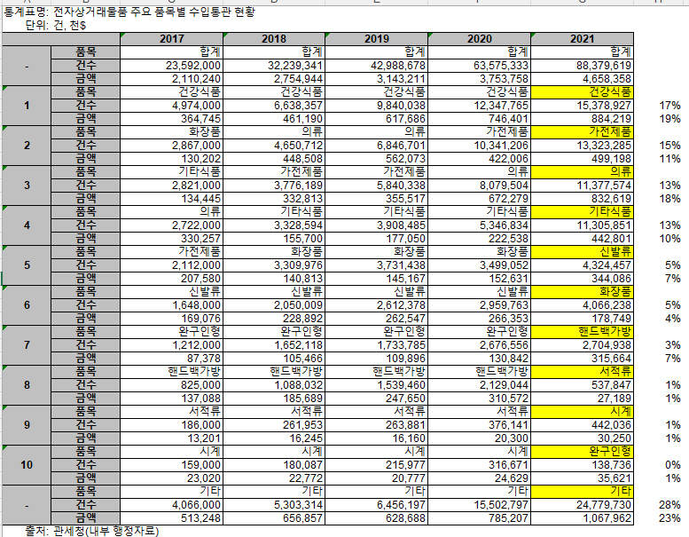Select cell with value 4,974,000

pyautogui.click(x=171, y=106)
